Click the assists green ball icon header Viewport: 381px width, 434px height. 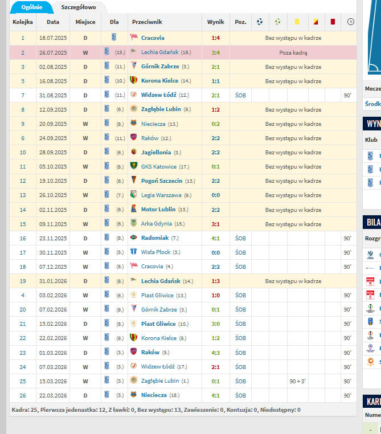277,22
